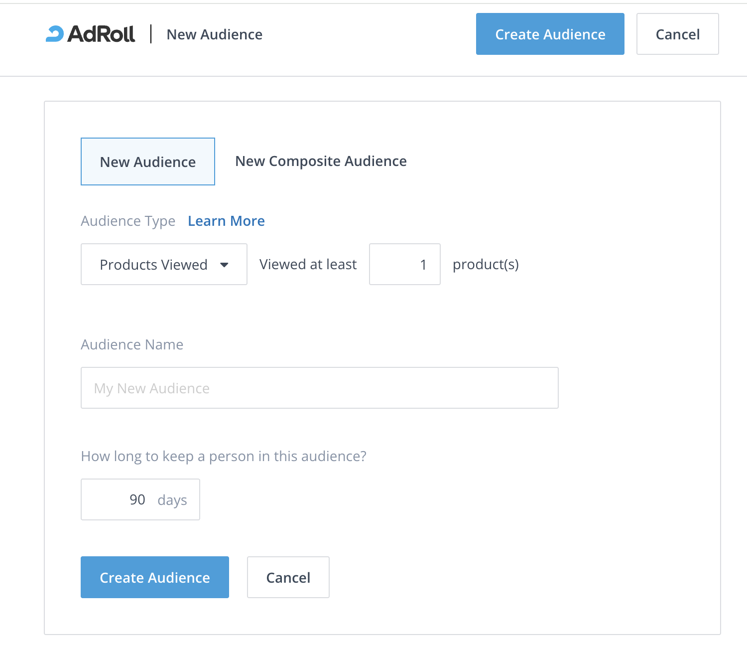Click the New Audience page title in header
This screenshot has width=747, height=648.
tap(214, 34)
